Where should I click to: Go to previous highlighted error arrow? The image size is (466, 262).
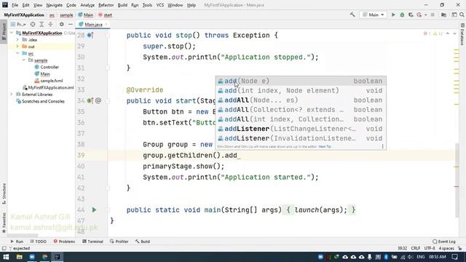pos(448,33)
